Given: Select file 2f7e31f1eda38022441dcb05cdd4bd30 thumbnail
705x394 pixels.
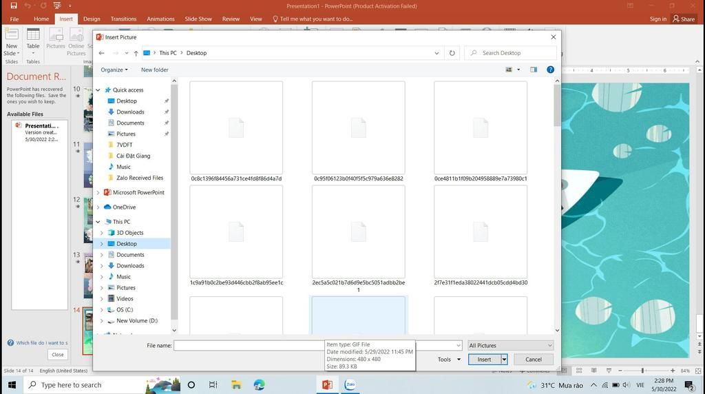Looking at the screenshot, I should pyautogui.click(x=481, y=232).
